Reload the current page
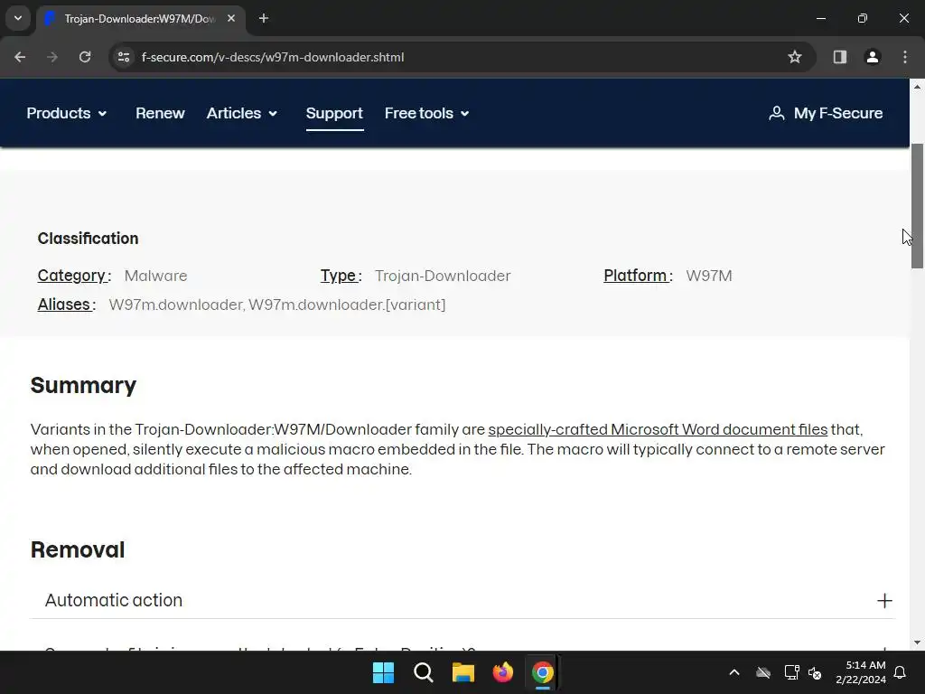The height and width of the screenshot is (694, 925). [x=85, y=57]
